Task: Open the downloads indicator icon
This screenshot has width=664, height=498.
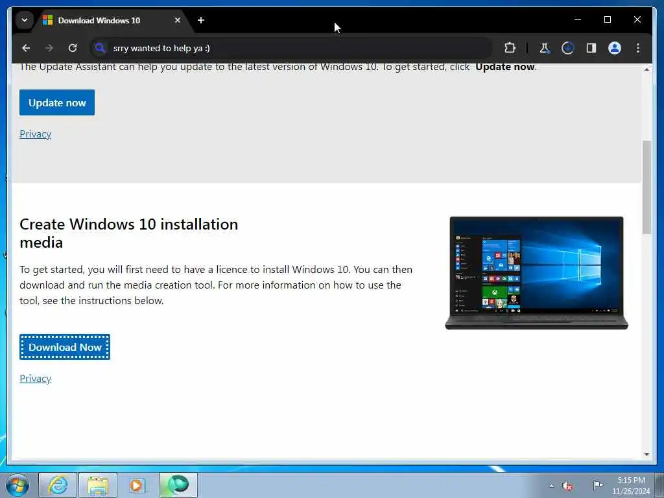Action: (x=567, y=48)
